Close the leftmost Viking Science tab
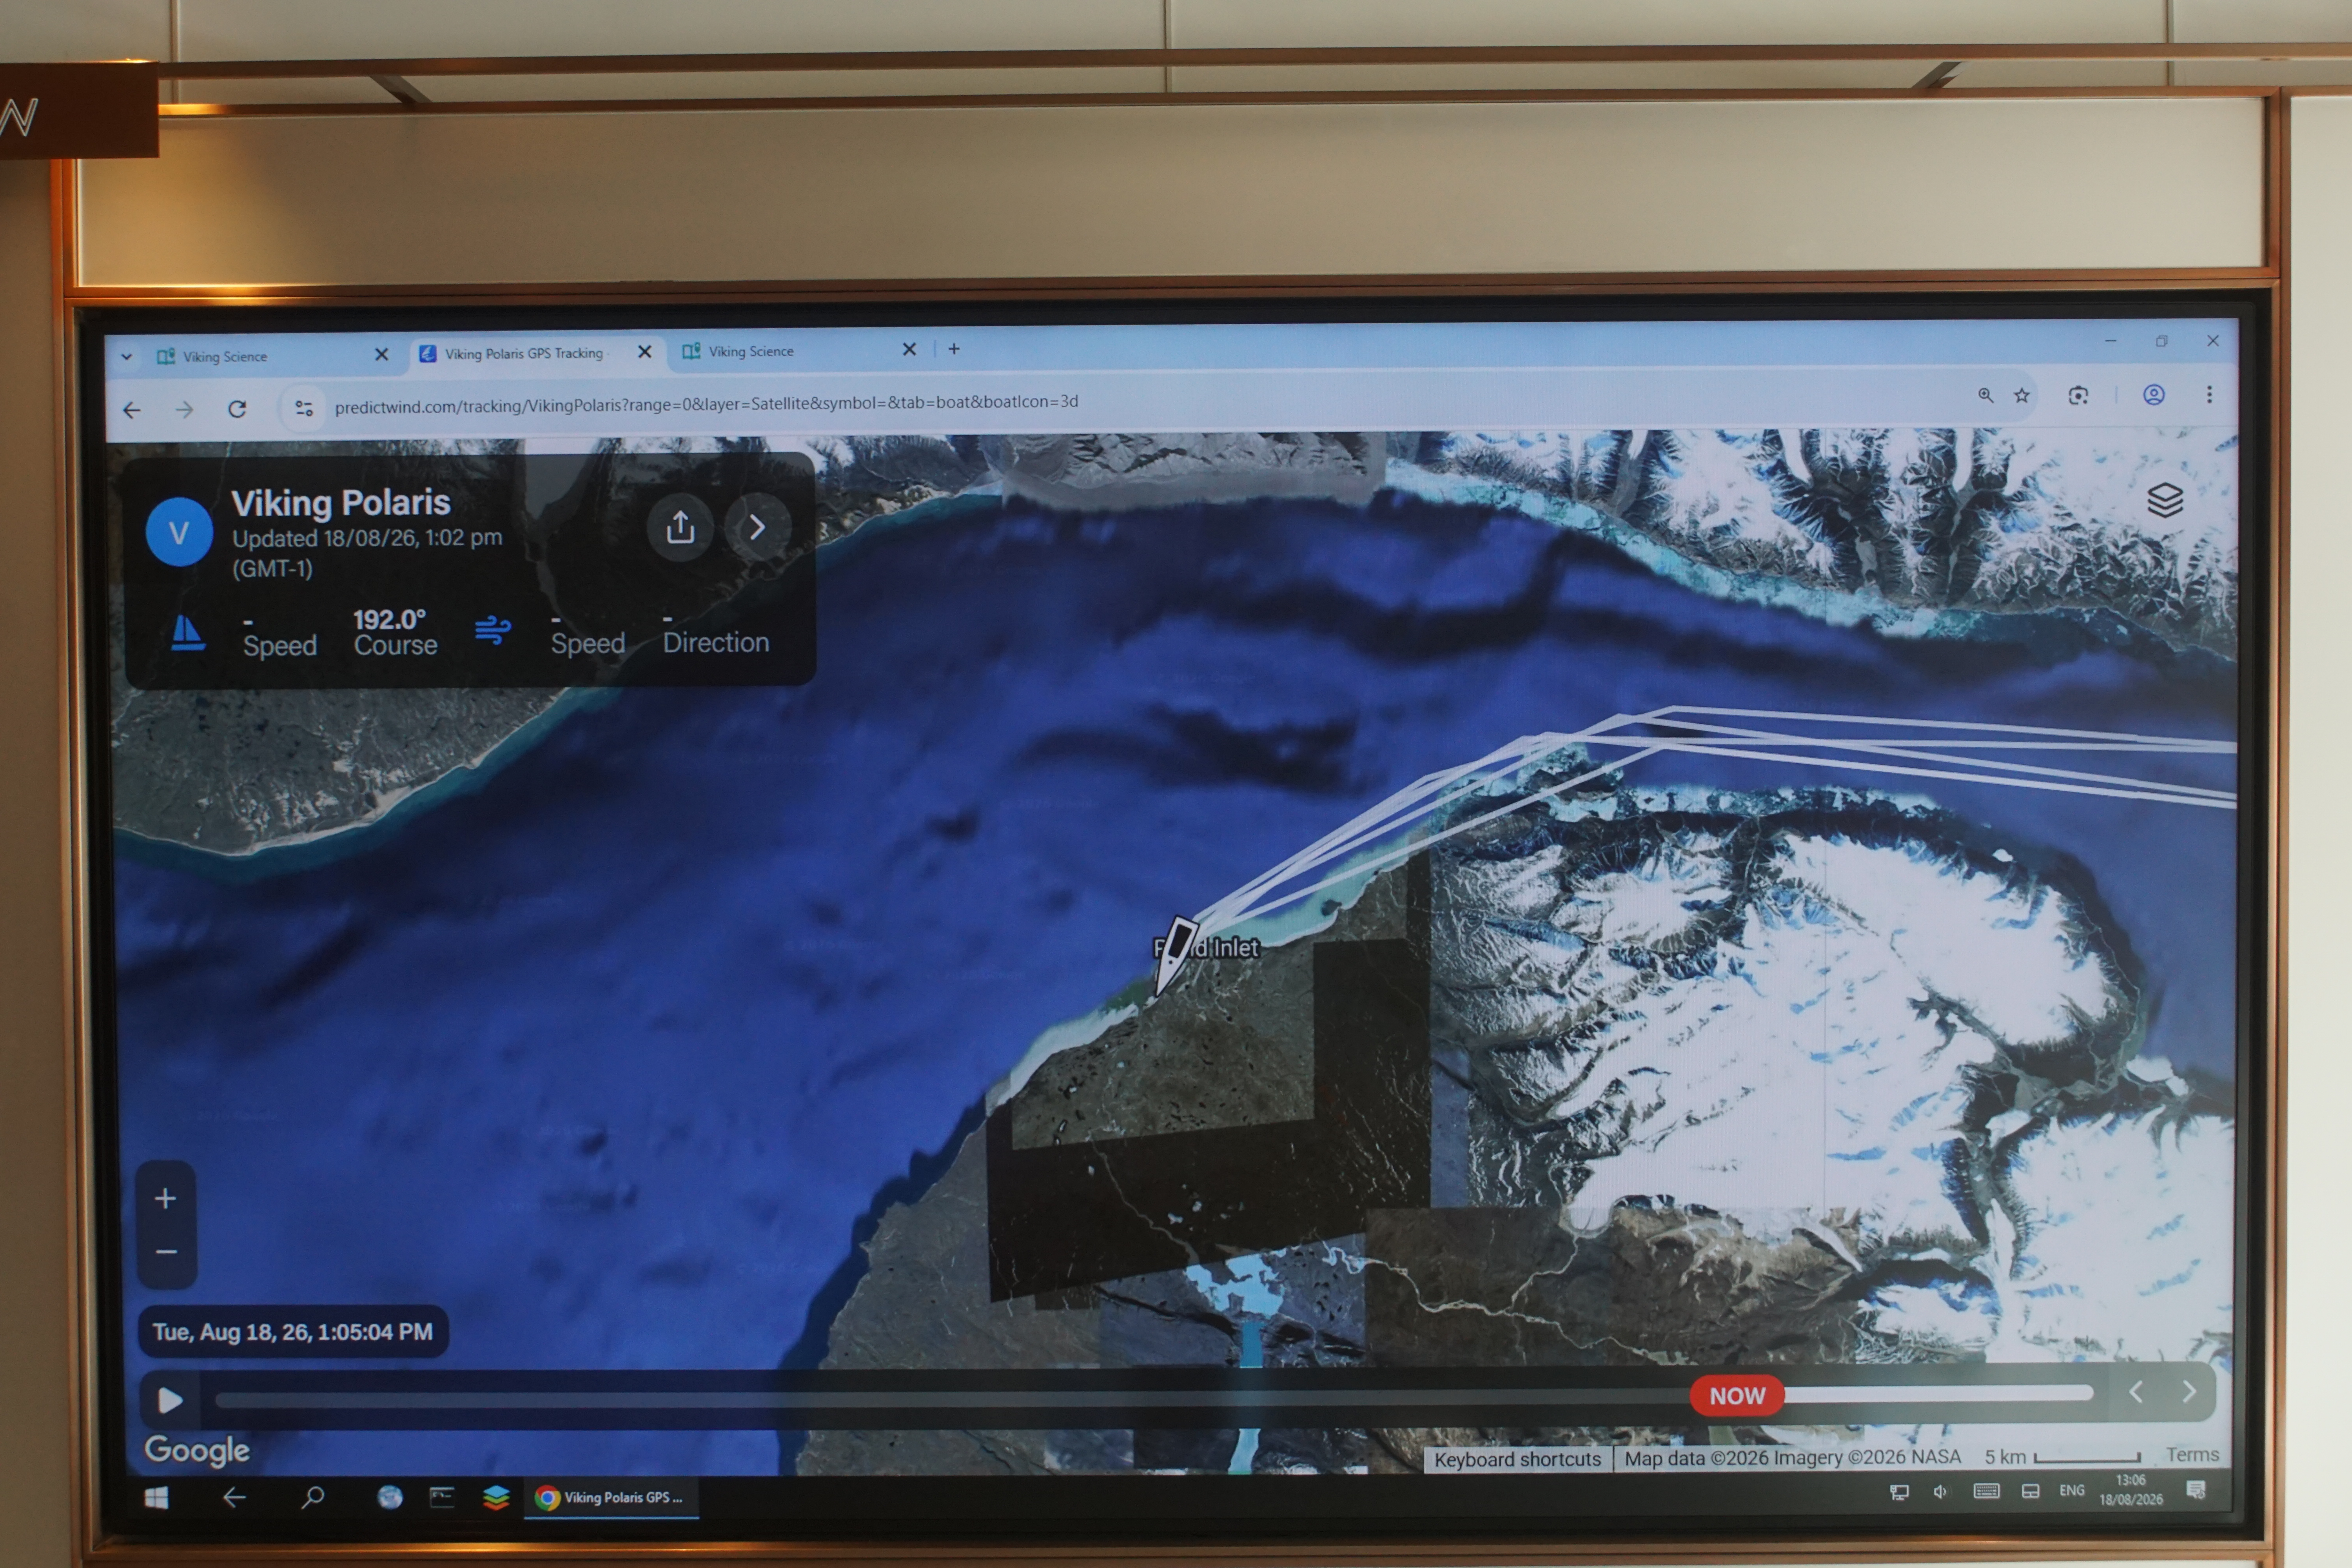This screenshot has width=2352, height=1568. pos(381,354)
